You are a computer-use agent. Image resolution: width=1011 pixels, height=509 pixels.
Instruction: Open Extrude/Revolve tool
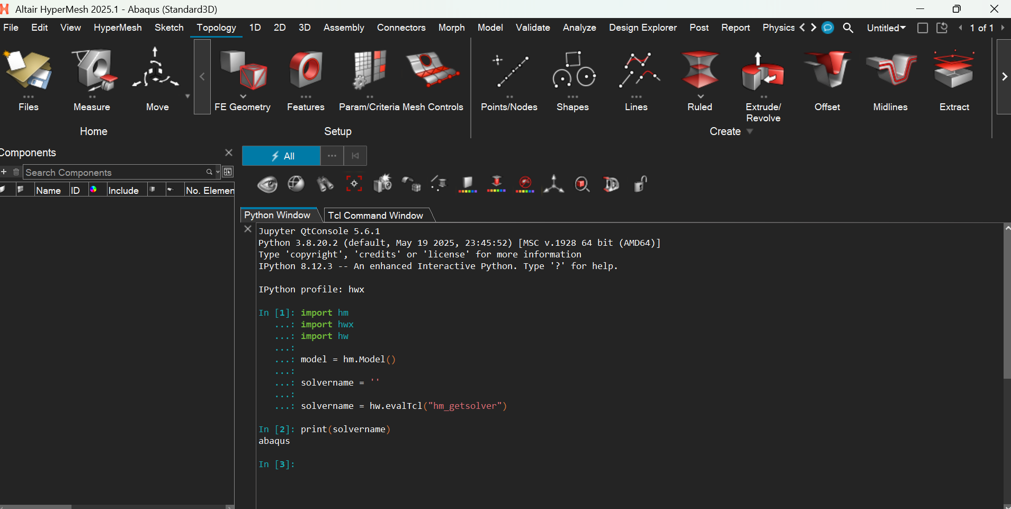coord(763,71)
